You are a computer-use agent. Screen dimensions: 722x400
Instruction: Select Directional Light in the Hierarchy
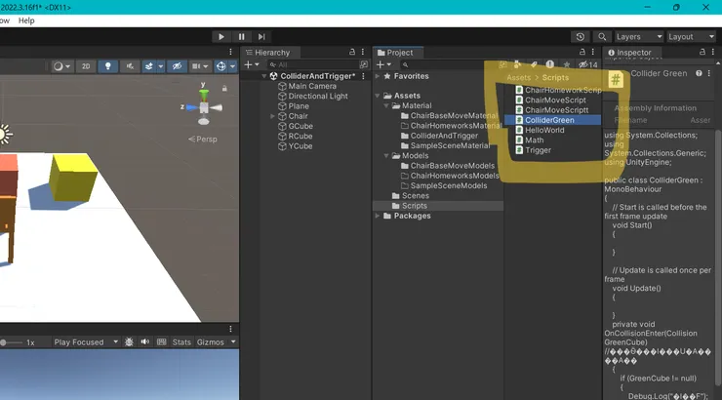pos(318,97)
